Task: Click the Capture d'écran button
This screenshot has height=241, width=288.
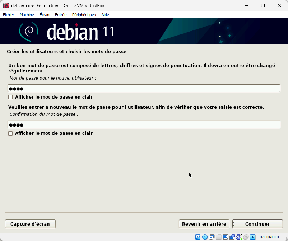Action: [30, 224]
